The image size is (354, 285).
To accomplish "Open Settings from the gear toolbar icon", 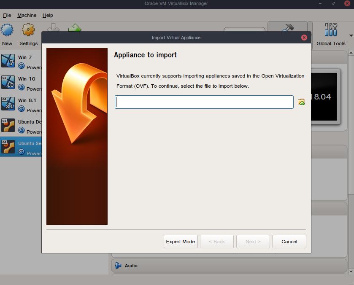I will point(28,30).
